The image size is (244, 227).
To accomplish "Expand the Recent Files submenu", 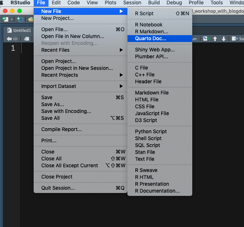I will click(x=81, y=50).
